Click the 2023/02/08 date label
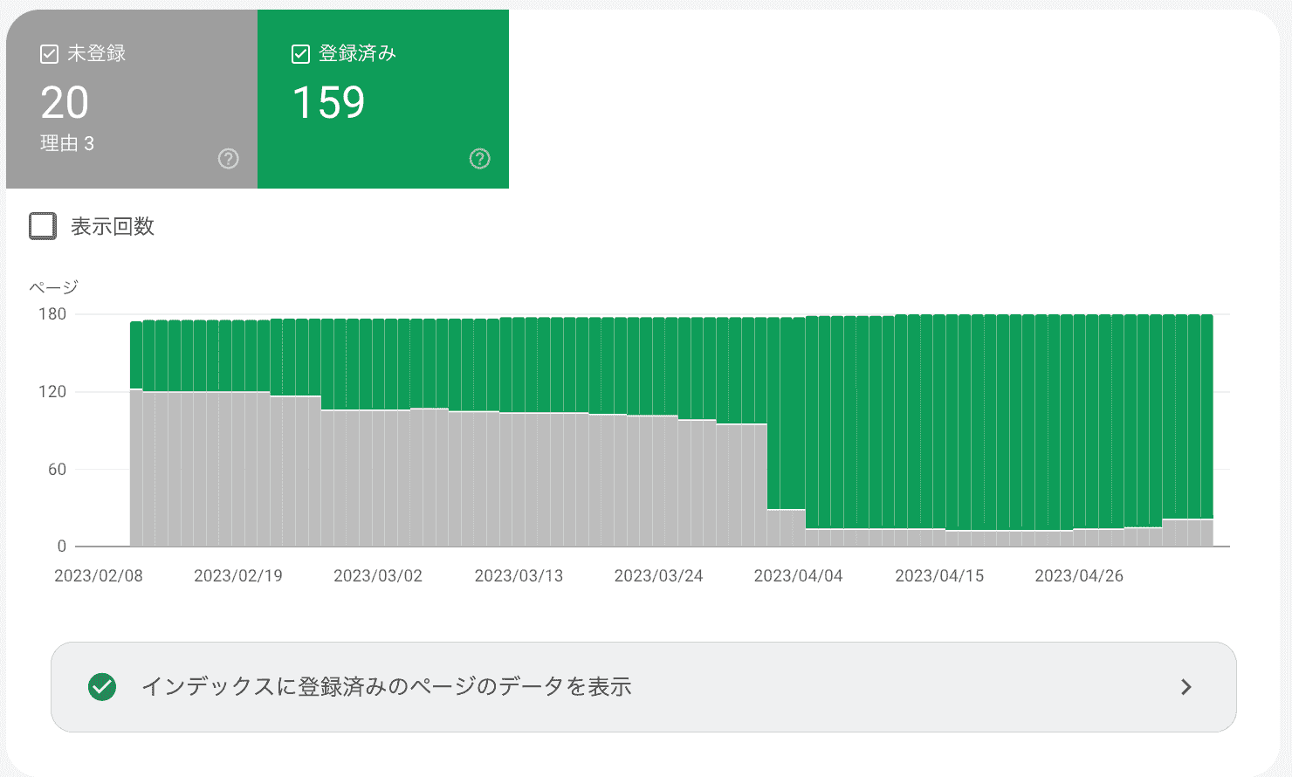The height and width of the screenshot is (777, 1292). coord(99,576)
